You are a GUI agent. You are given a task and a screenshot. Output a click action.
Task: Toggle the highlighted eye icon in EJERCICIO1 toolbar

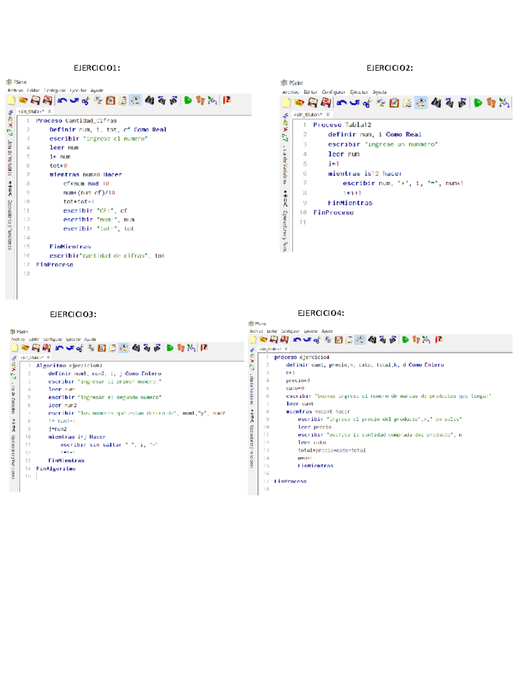click(x=135, y=101)
